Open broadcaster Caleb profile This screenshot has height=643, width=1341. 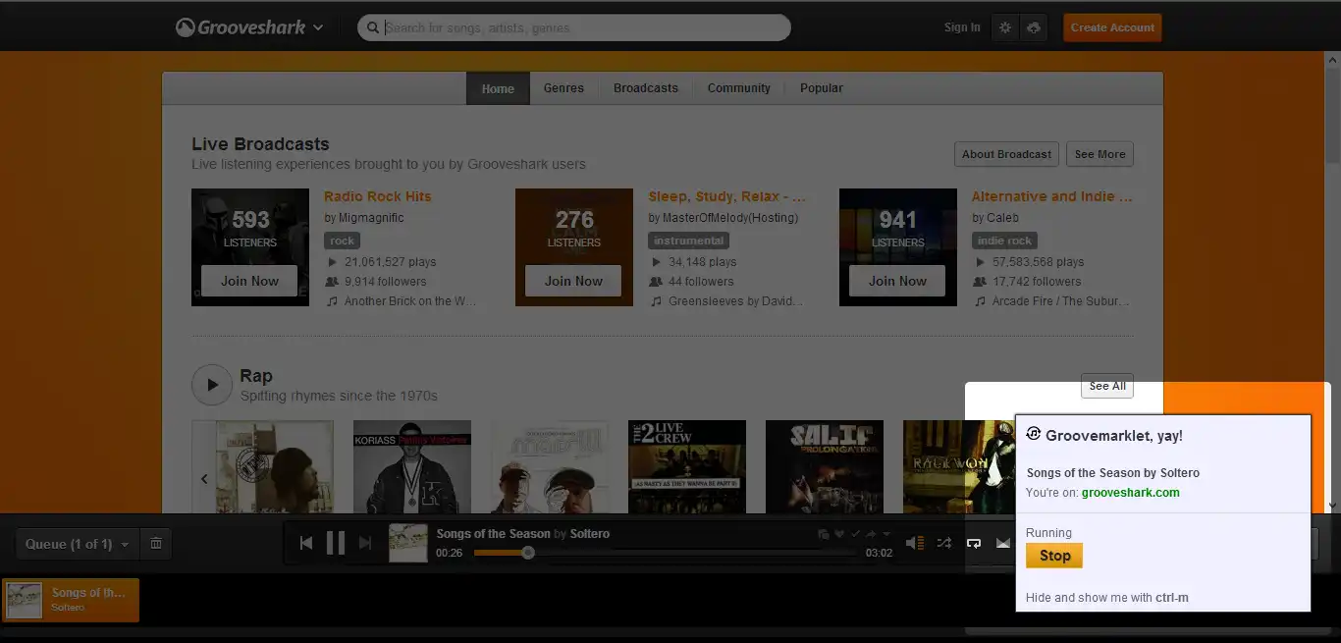[x=1002, y=218]
